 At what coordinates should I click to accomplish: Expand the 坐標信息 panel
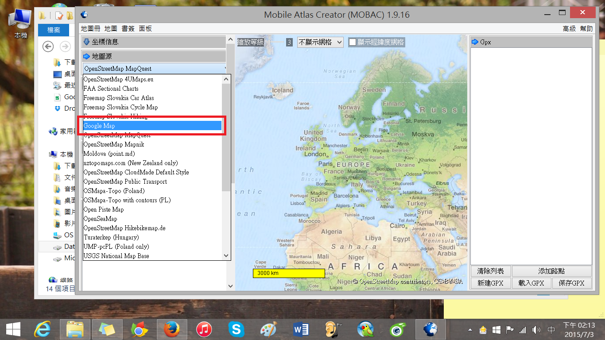point(154,42)
